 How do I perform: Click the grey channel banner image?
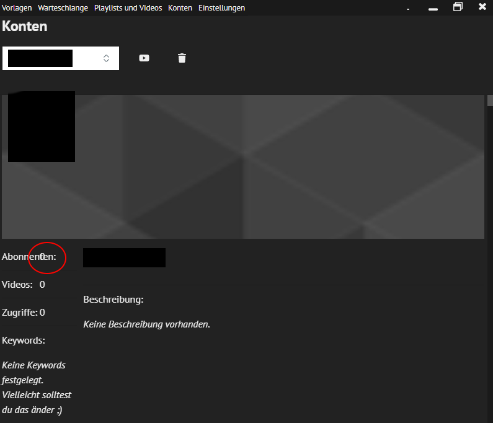[279, 167]
